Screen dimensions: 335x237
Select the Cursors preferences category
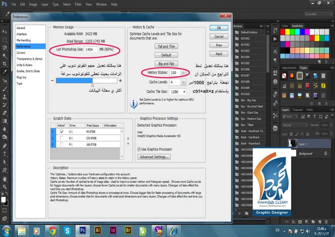click(21, 53)
